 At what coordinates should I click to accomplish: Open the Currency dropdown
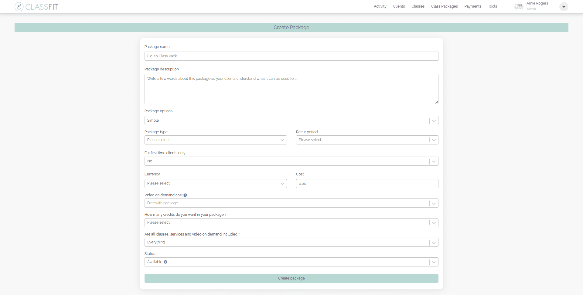215,184
